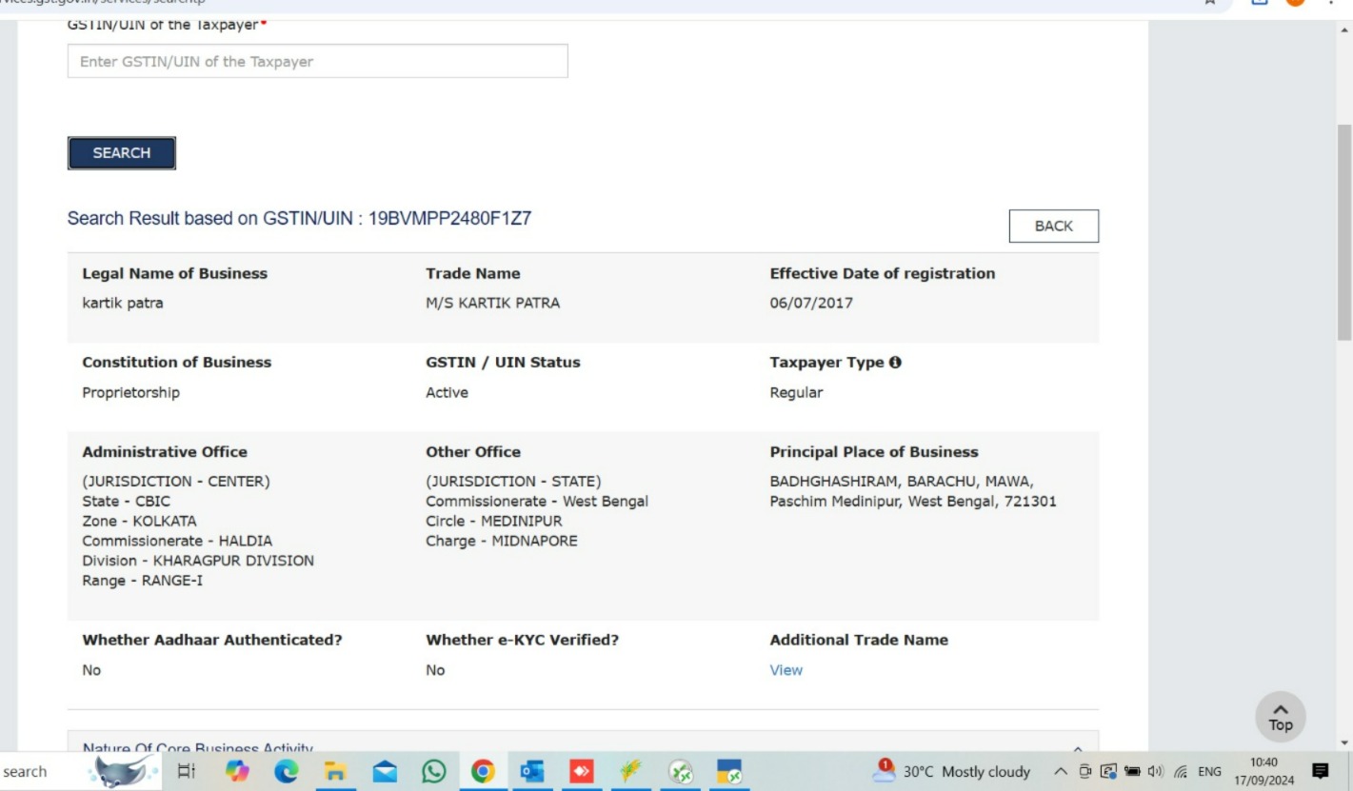Open WhatsApp from the taskbar
Viewport: 1353px width, 791px height.
[434, 771]
